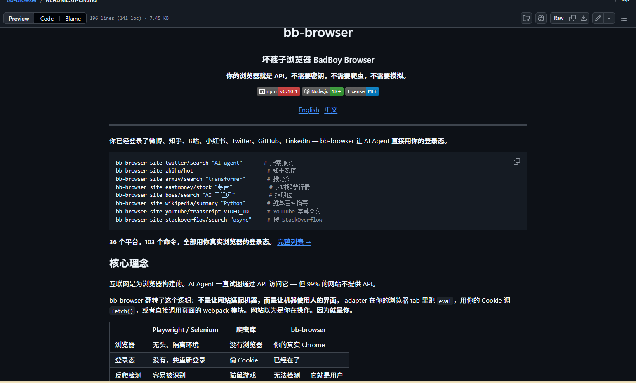Click the npm v0.10.1 badge
Image resolution: width=636 pixels, height=383 pixels.
pyautogui.click(x=278, y=91)
